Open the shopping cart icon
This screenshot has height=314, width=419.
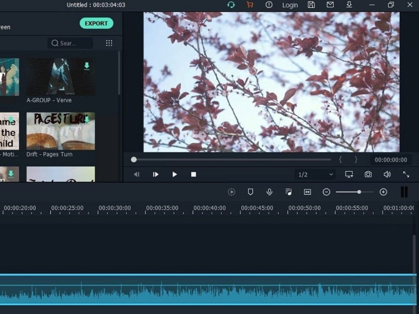click(250, 5)
